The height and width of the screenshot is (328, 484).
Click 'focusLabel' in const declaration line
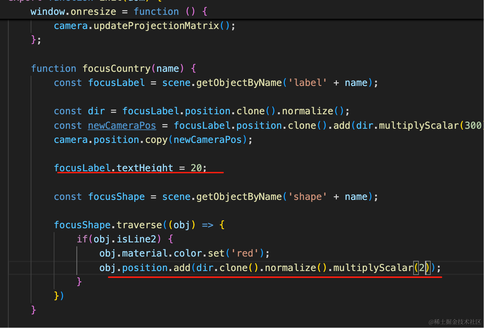(x=117, y=83)
